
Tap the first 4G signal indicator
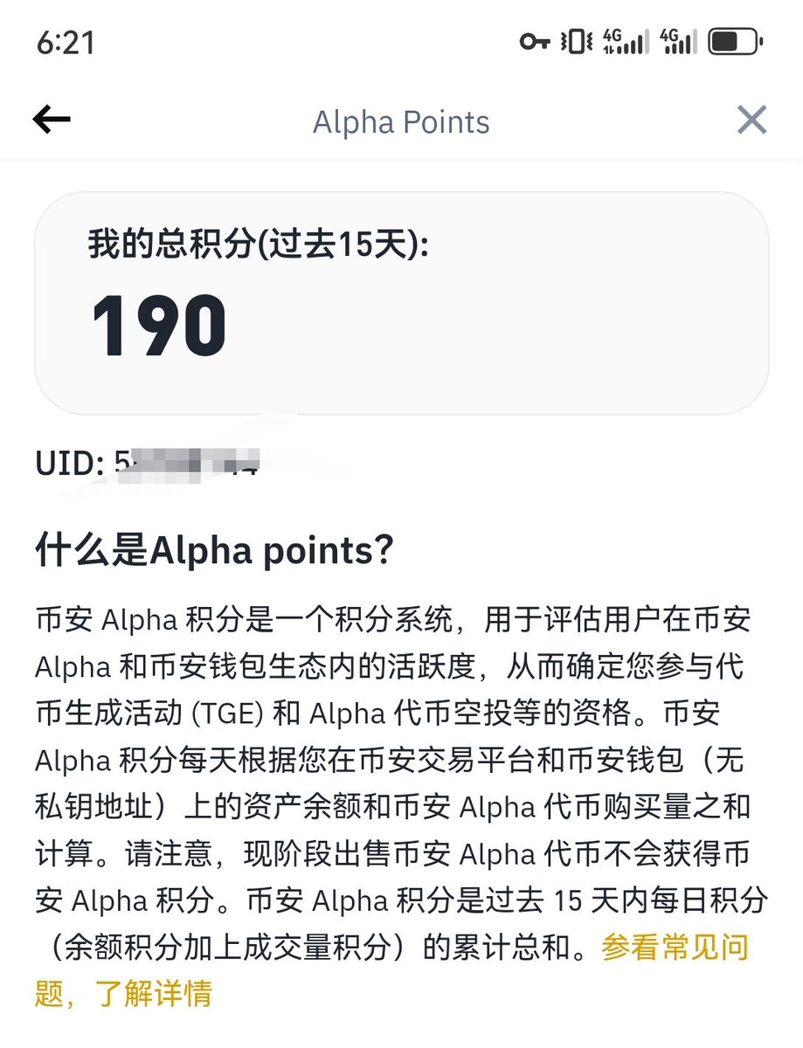coord(626,41)
